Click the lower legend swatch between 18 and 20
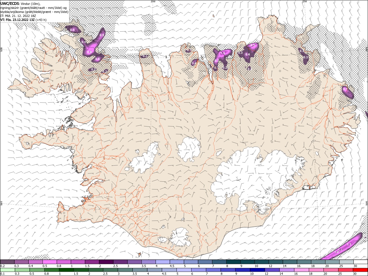 (316, 270)
